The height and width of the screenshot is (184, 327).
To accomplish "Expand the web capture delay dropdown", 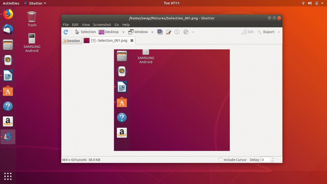I will (193, 32).
